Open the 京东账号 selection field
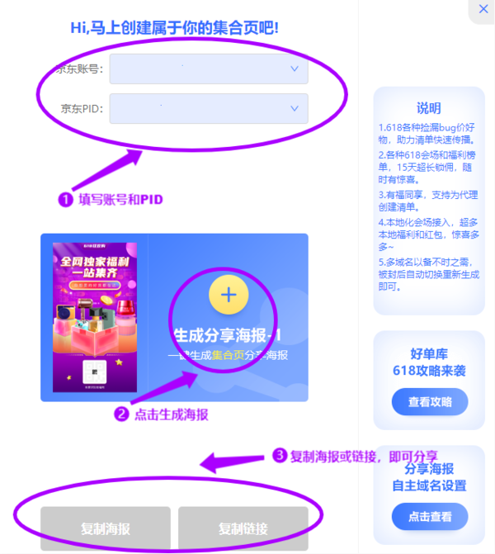The image size is (495, 554). [209, 69]
